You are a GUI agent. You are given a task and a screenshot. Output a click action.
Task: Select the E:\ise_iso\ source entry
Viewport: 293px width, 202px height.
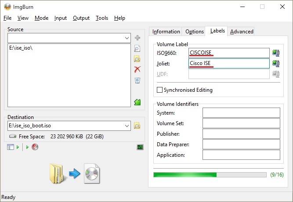coord(21,48)
